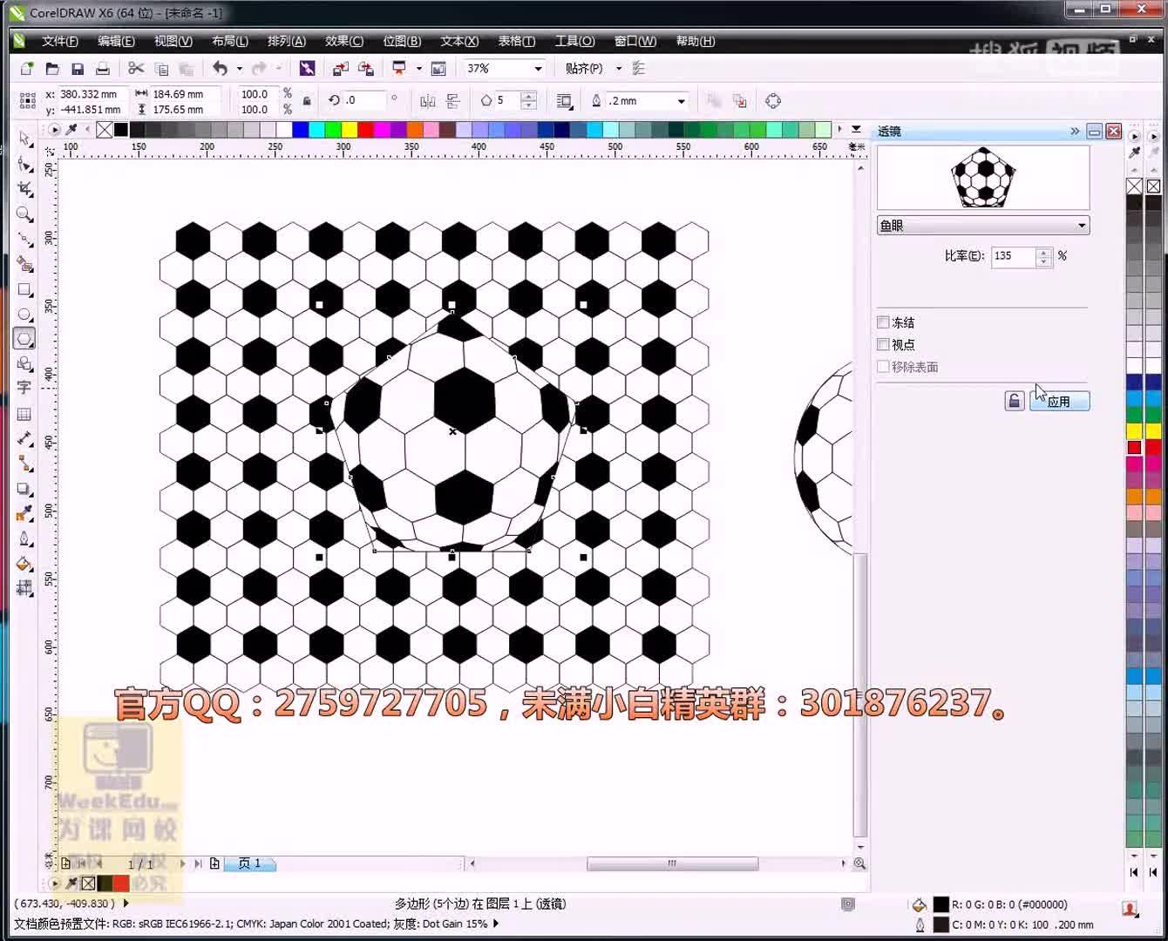Enable the 视点 checkbox in the Lens docker
Image resolution: width=1168 pixels, height=941 pixels.
tap(883, 344)
